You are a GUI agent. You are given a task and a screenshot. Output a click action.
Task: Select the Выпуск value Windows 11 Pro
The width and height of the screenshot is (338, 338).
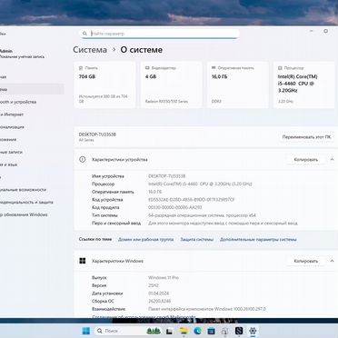tap(164, 277)
